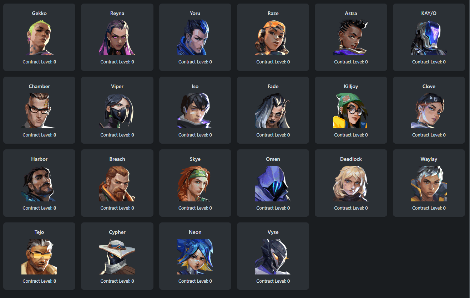Select the Iso agent card thumbnail
470x298 pixels.
pos(195,111)
